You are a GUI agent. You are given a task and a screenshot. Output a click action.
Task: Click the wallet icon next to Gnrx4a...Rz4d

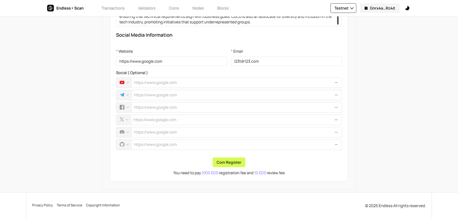point(366,8)
